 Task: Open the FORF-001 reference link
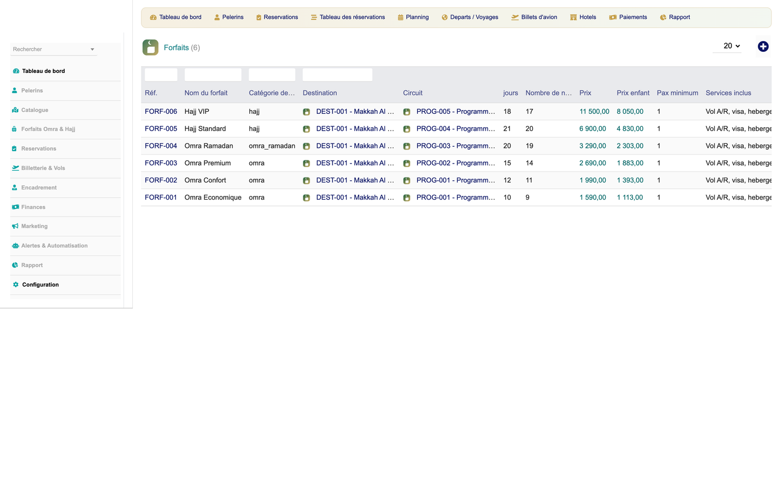[x=161, y=198]
